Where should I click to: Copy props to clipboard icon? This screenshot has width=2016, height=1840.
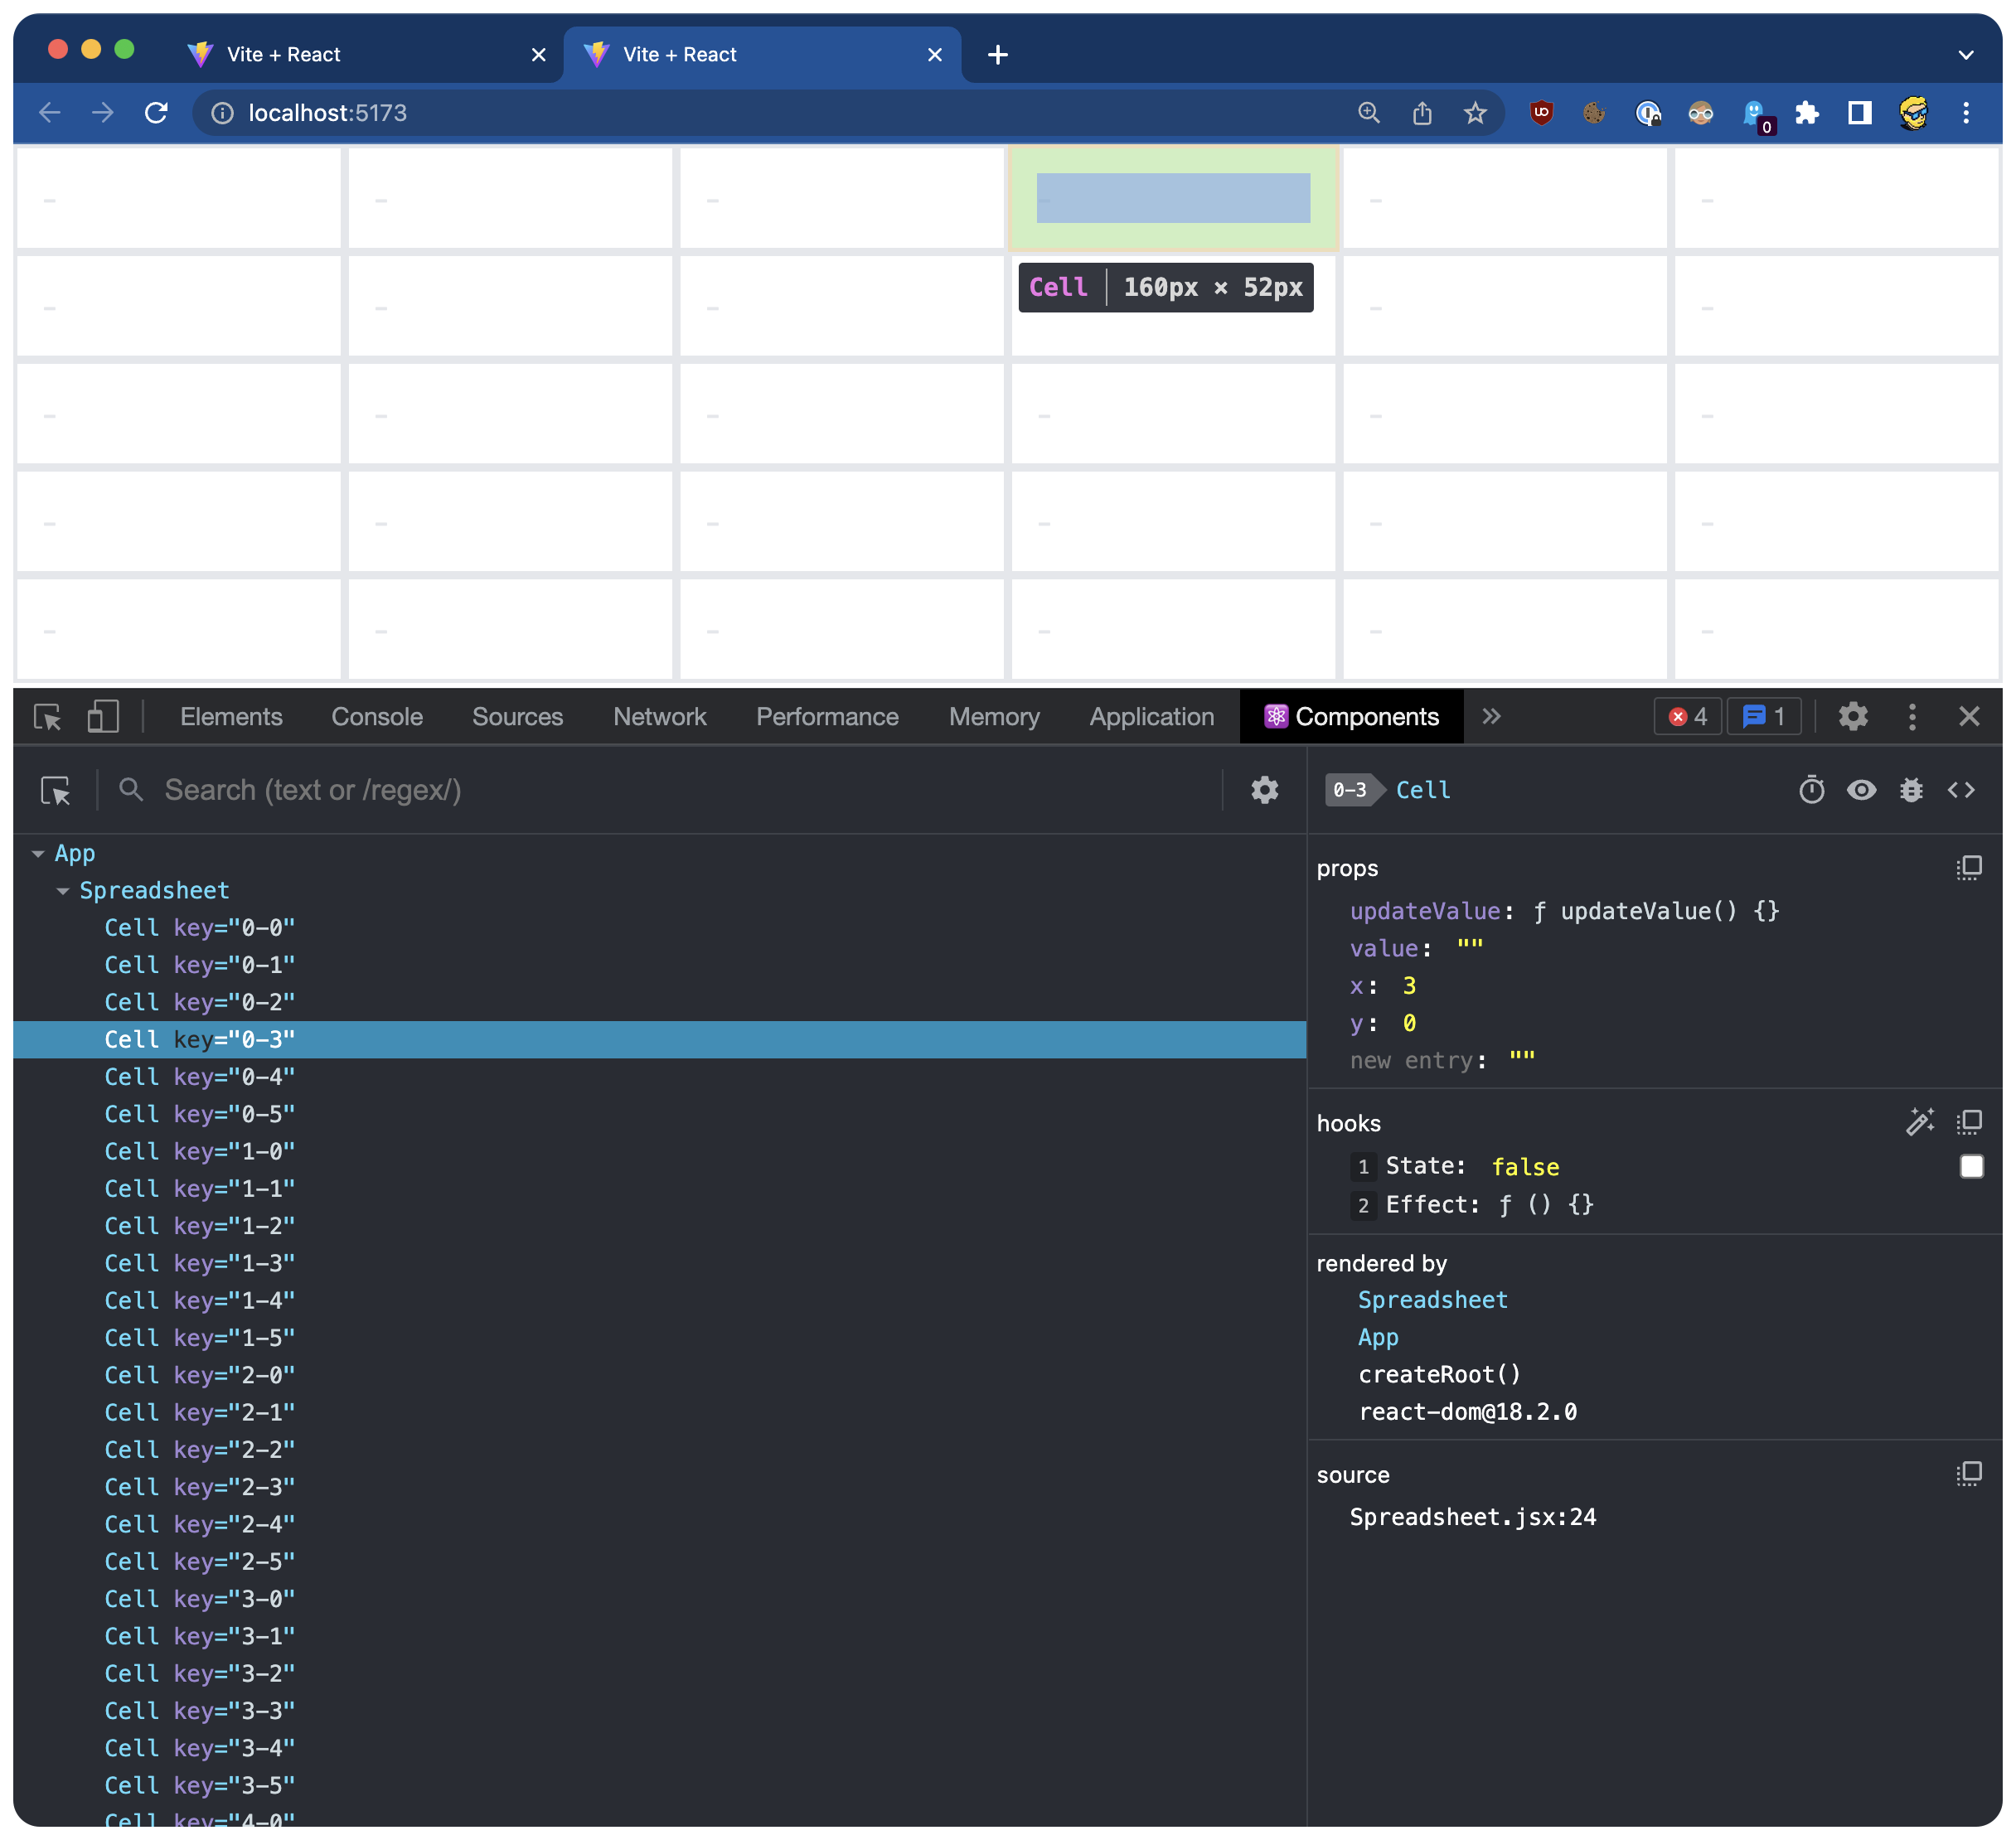pyautogui.click(x=1968, y=867)
